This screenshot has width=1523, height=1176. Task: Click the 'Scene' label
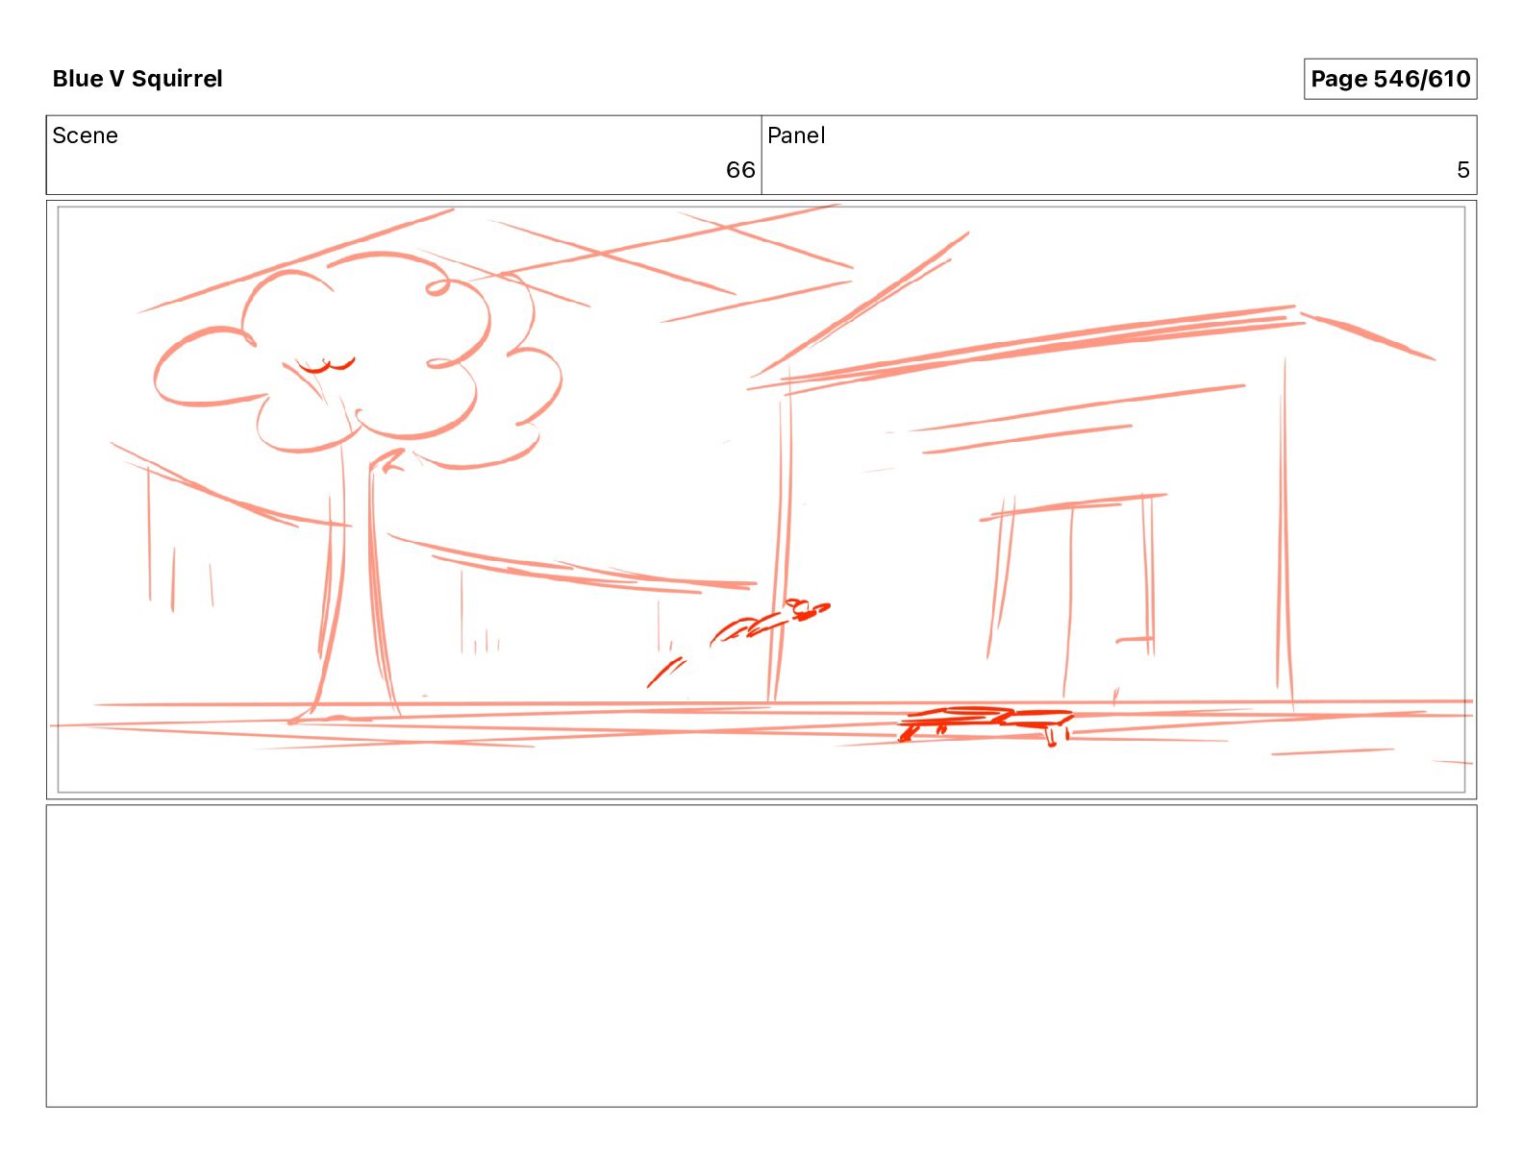click(x=85, y=135)
